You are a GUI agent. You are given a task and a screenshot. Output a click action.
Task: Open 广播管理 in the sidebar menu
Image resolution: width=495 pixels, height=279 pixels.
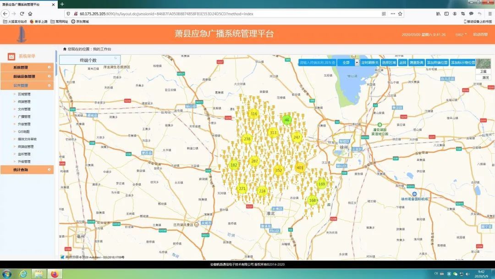[24, 117]
